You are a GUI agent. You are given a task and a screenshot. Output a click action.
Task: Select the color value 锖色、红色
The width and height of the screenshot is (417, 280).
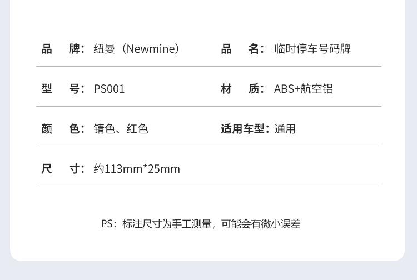[x=121, y=128]
